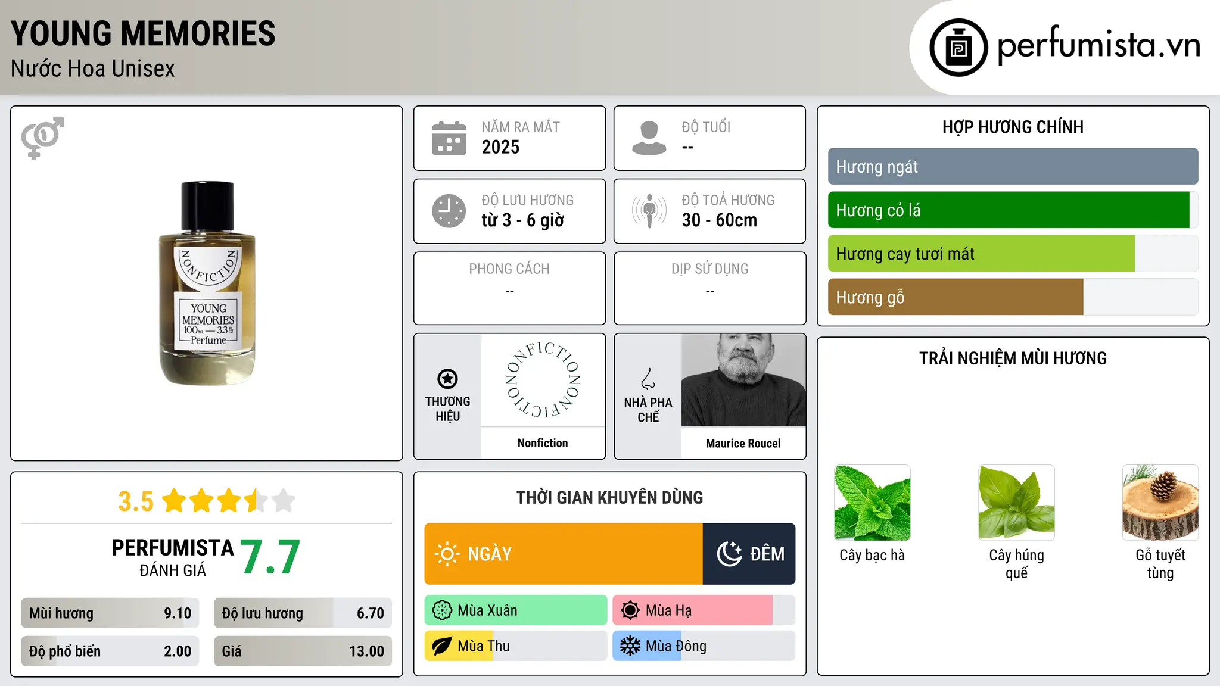Click the TRẢI NGHIỆM MÙI HƯƠNG heading
The width and height of the screenshot is (1220, 686).
pos(1013,358)
